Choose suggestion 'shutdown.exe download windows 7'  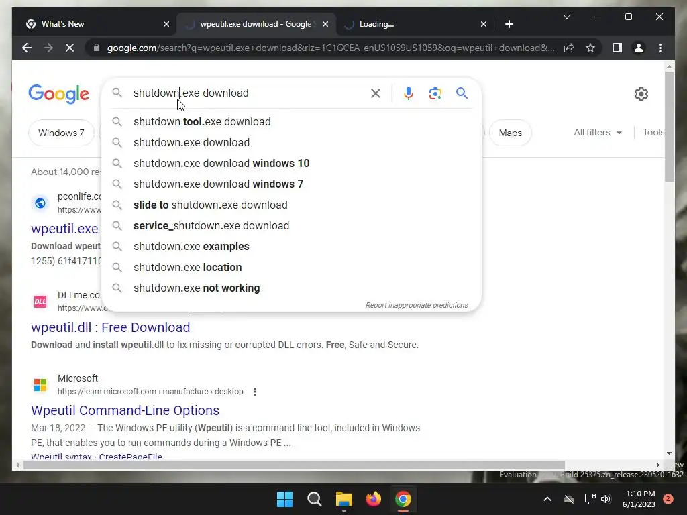point(291,184)
